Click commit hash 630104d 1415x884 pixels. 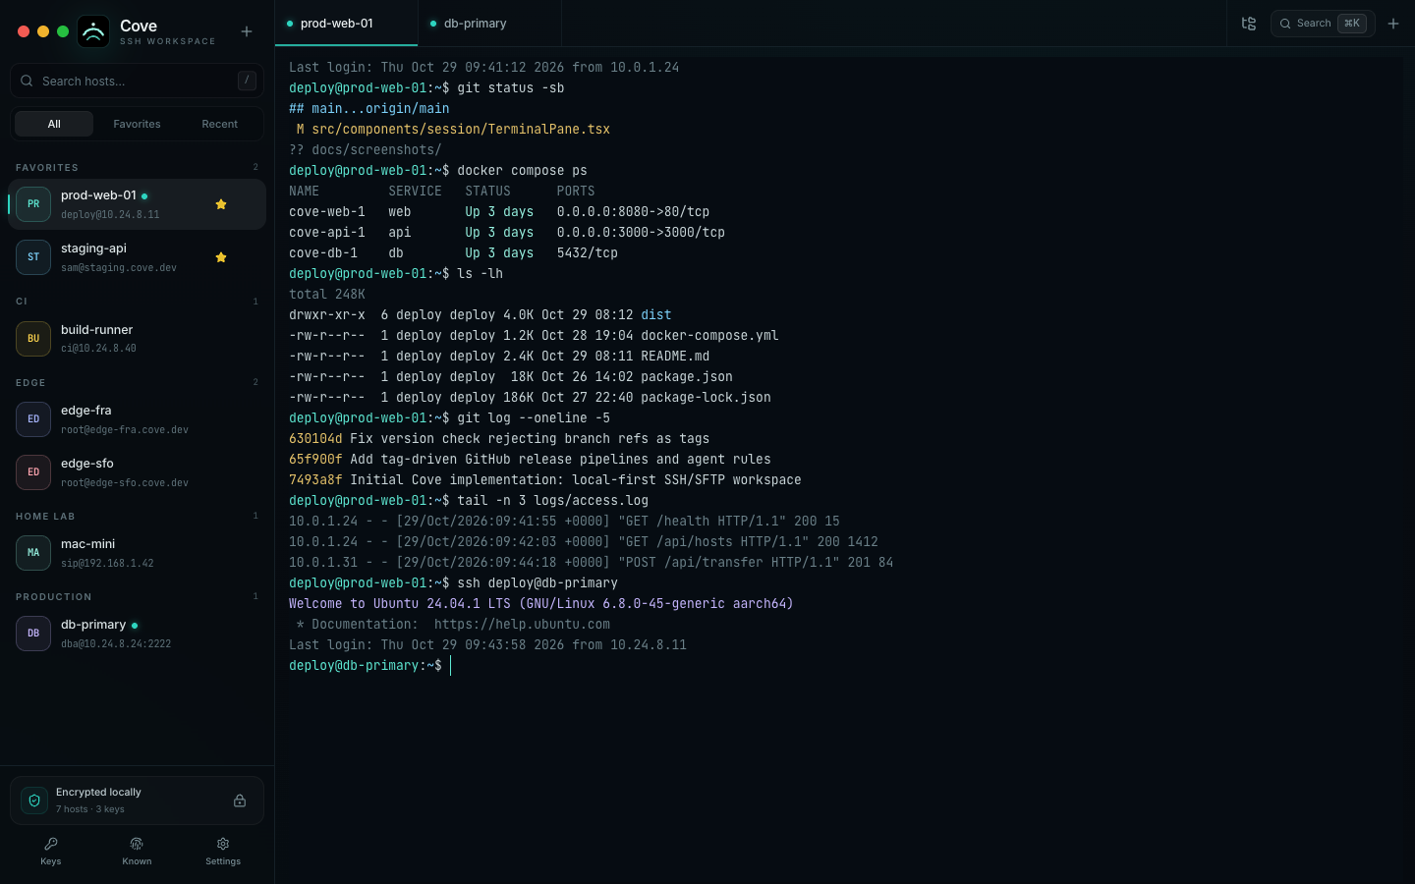(315, 439)
